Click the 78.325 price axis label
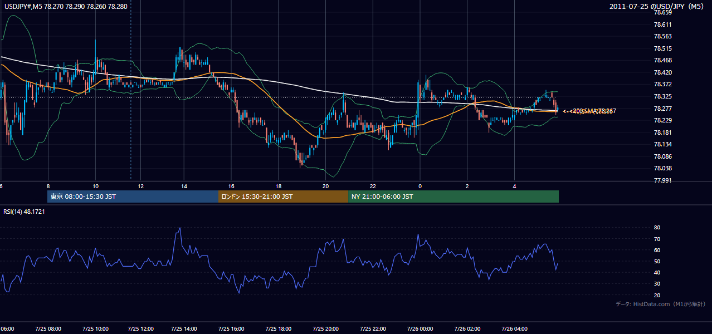Screen dimensions: 712x334 coord(662,96)
